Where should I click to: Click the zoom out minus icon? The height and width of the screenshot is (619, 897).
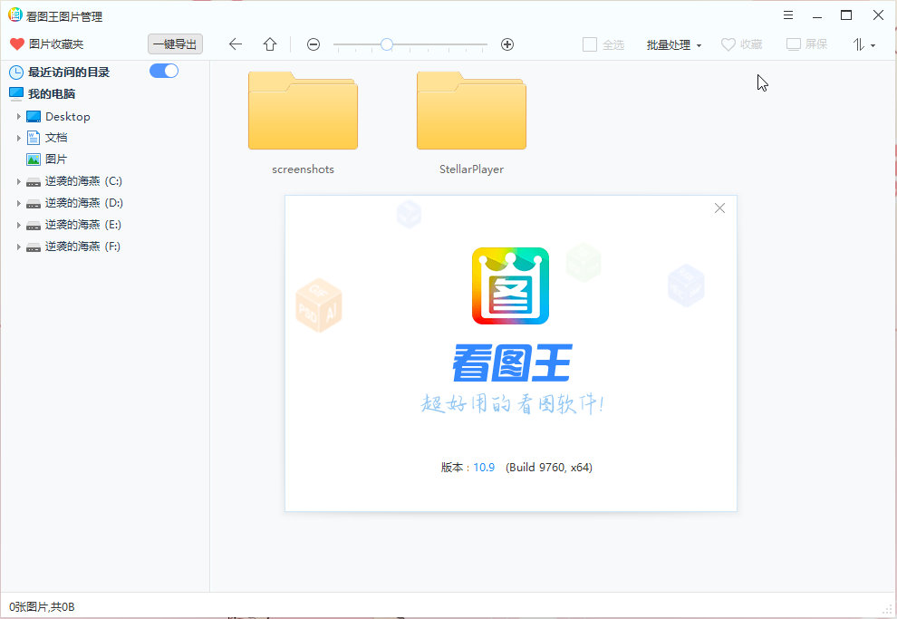[313, 44]
